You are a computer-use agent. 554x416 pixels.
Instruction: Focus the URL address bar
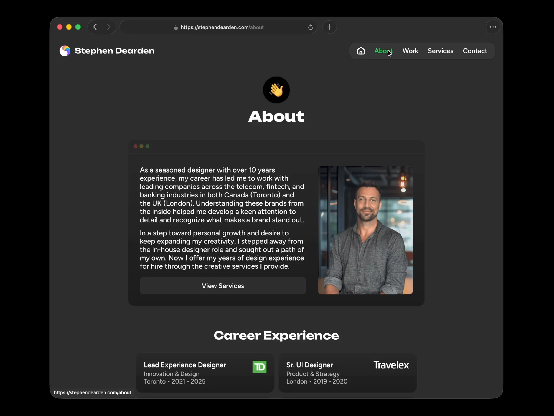pyautogui.click(x=218, y=27)
